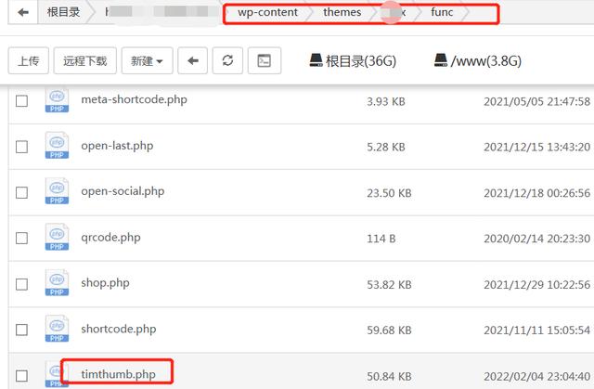Image resolution: width=594 pixels, height=389 pixels.
Task: Click size value 53.82 KB
Action: point(389,285)
